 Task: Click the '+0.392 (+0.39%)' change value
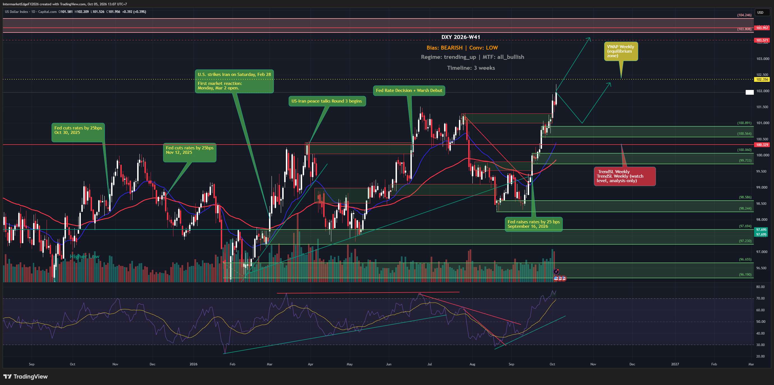134,12
